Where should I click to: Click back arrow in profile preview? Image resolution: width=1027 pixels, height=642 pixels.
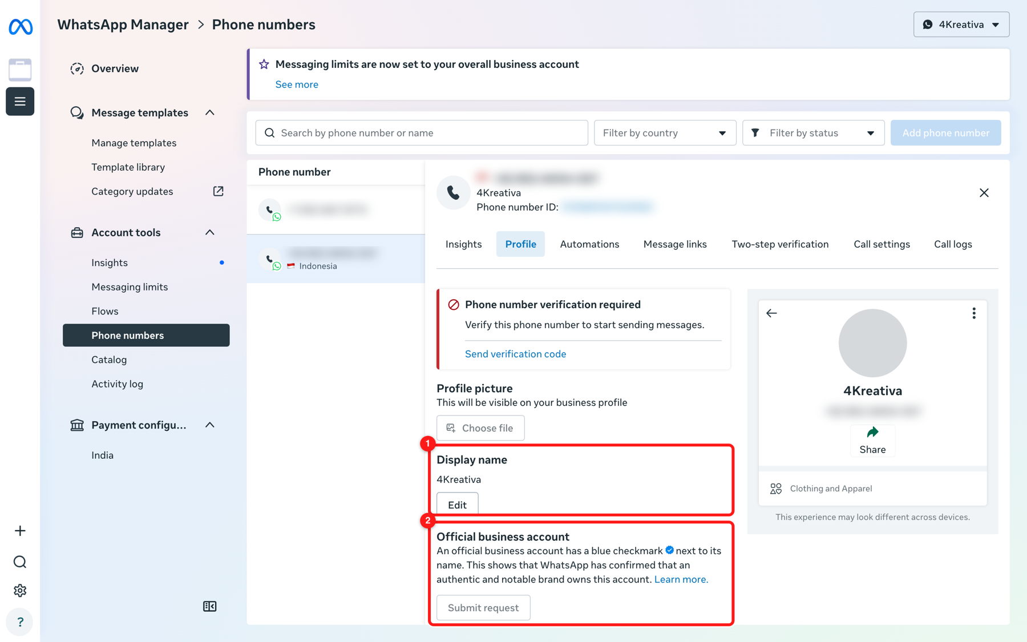[x=771, y=313]
